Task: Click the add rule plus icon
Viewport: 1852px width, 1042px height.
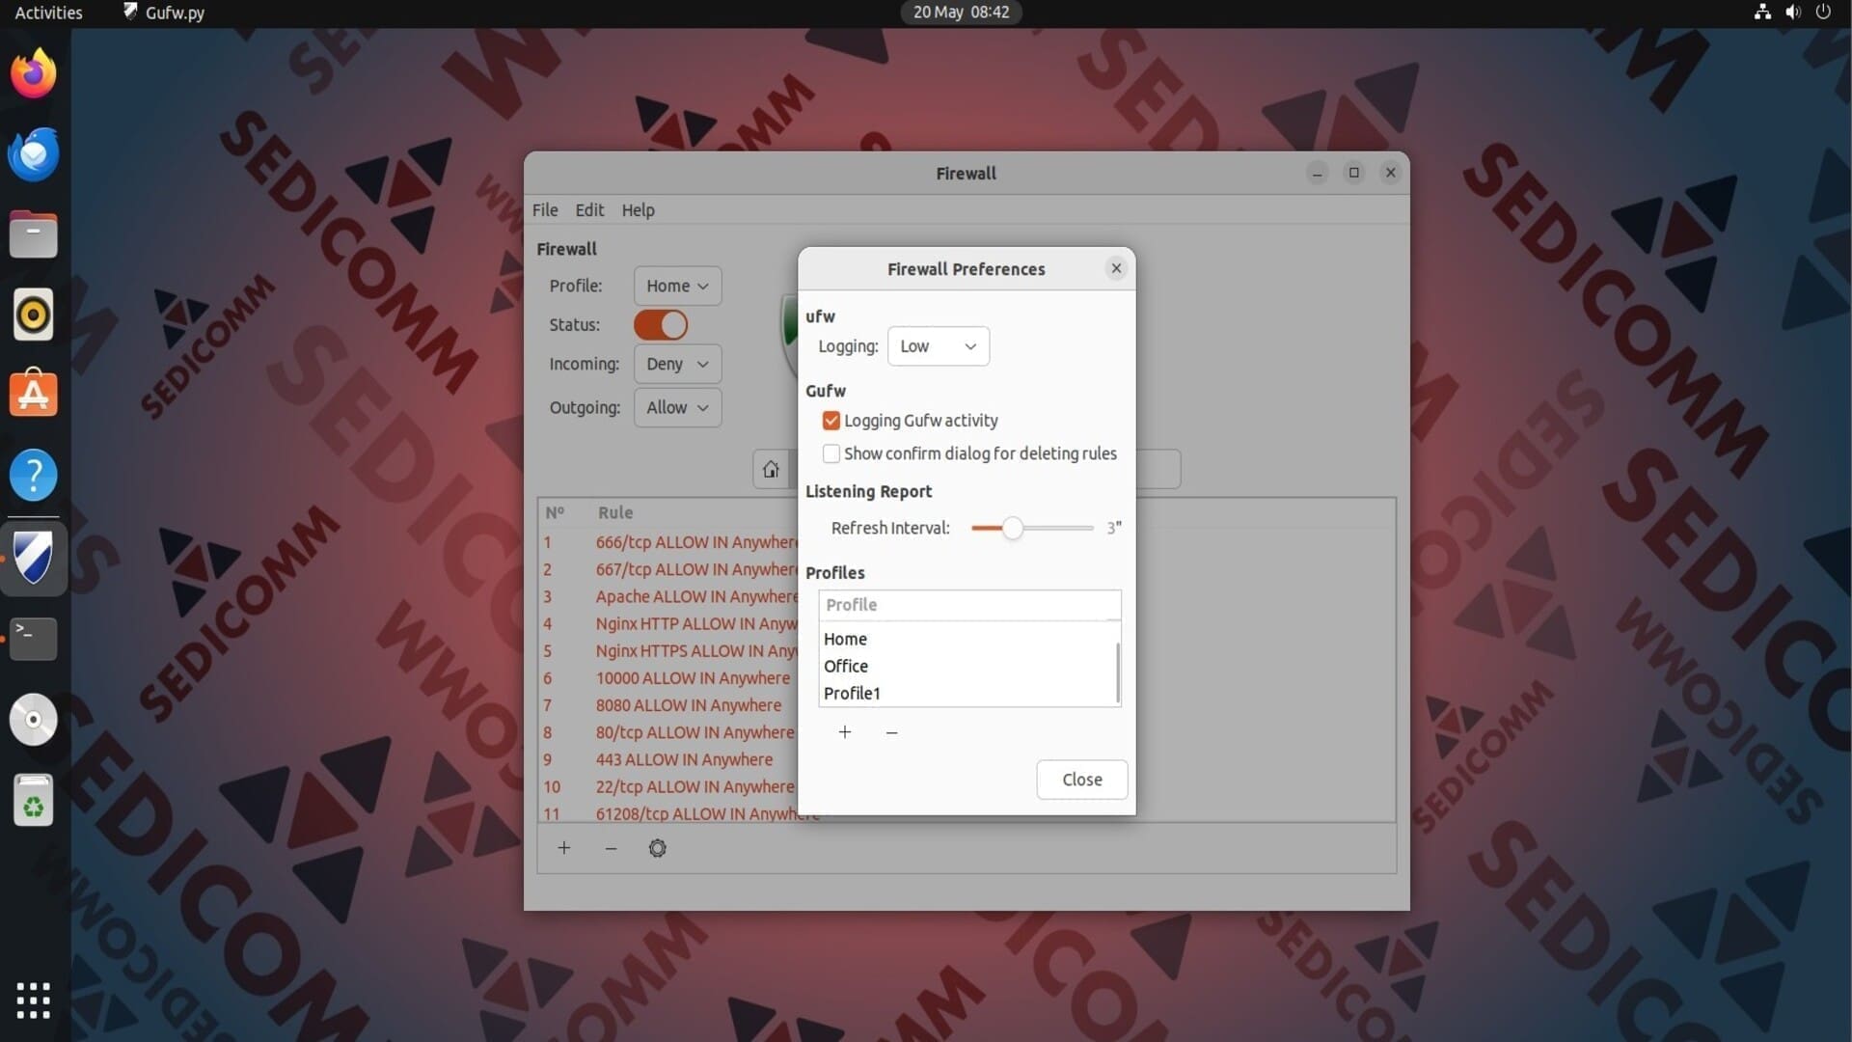Action: 564,848
